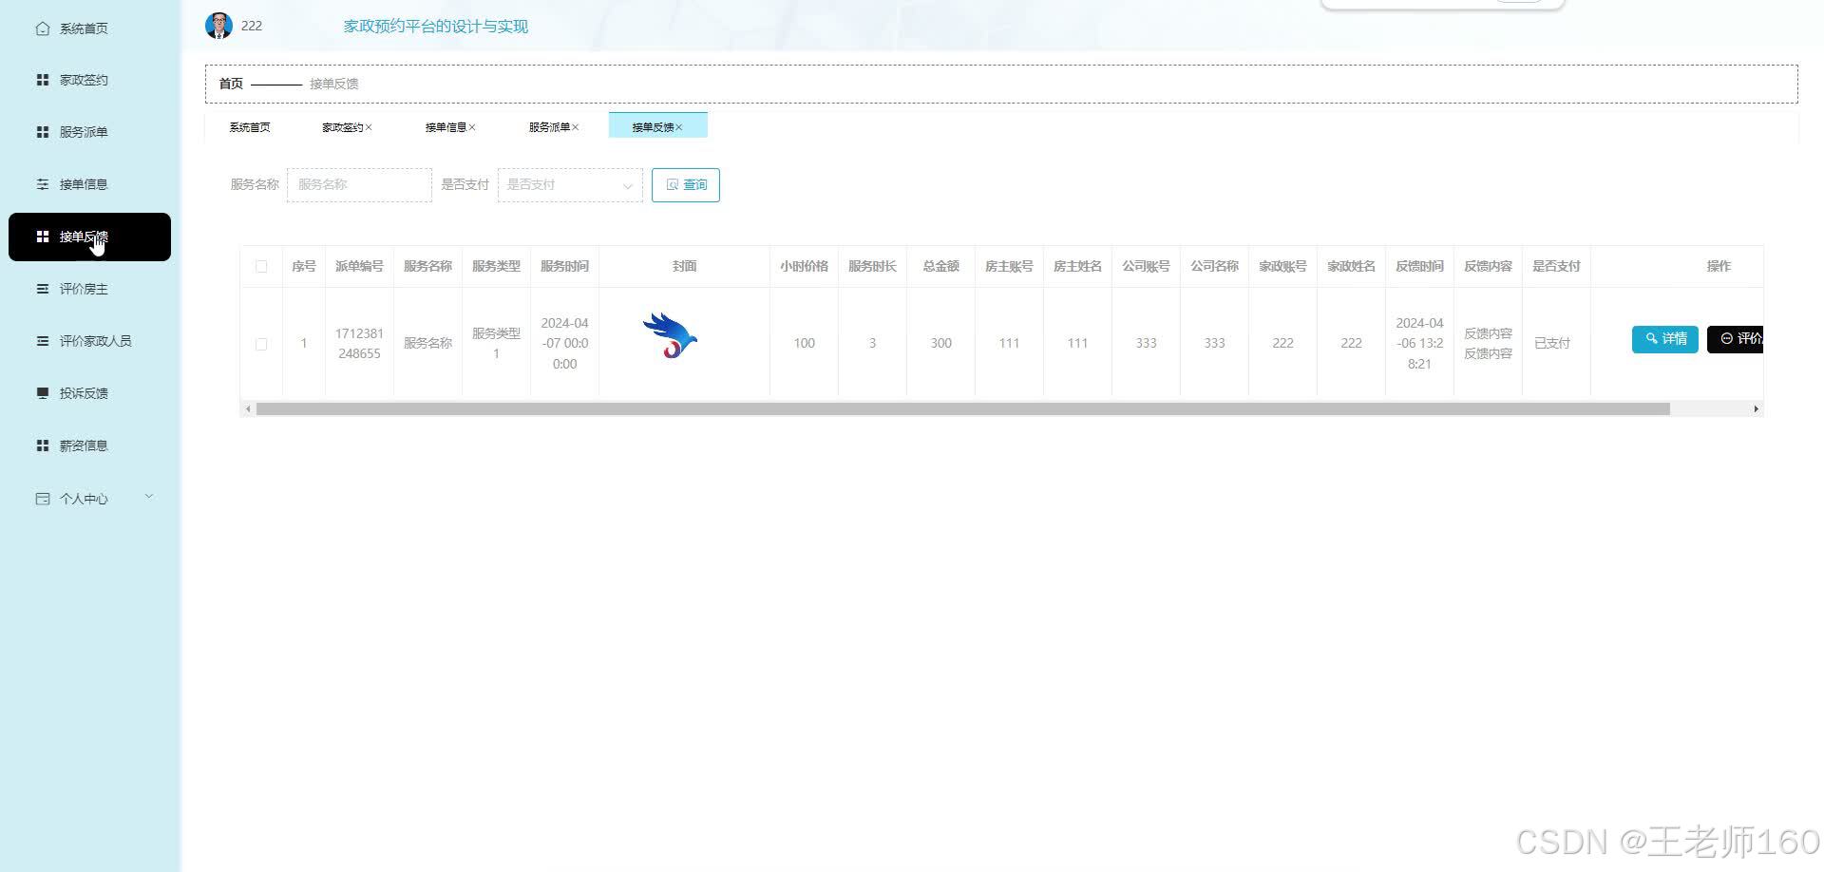Open the 是否支付 dropdown
Screen dimensions: 1824x872
point(570,185)
